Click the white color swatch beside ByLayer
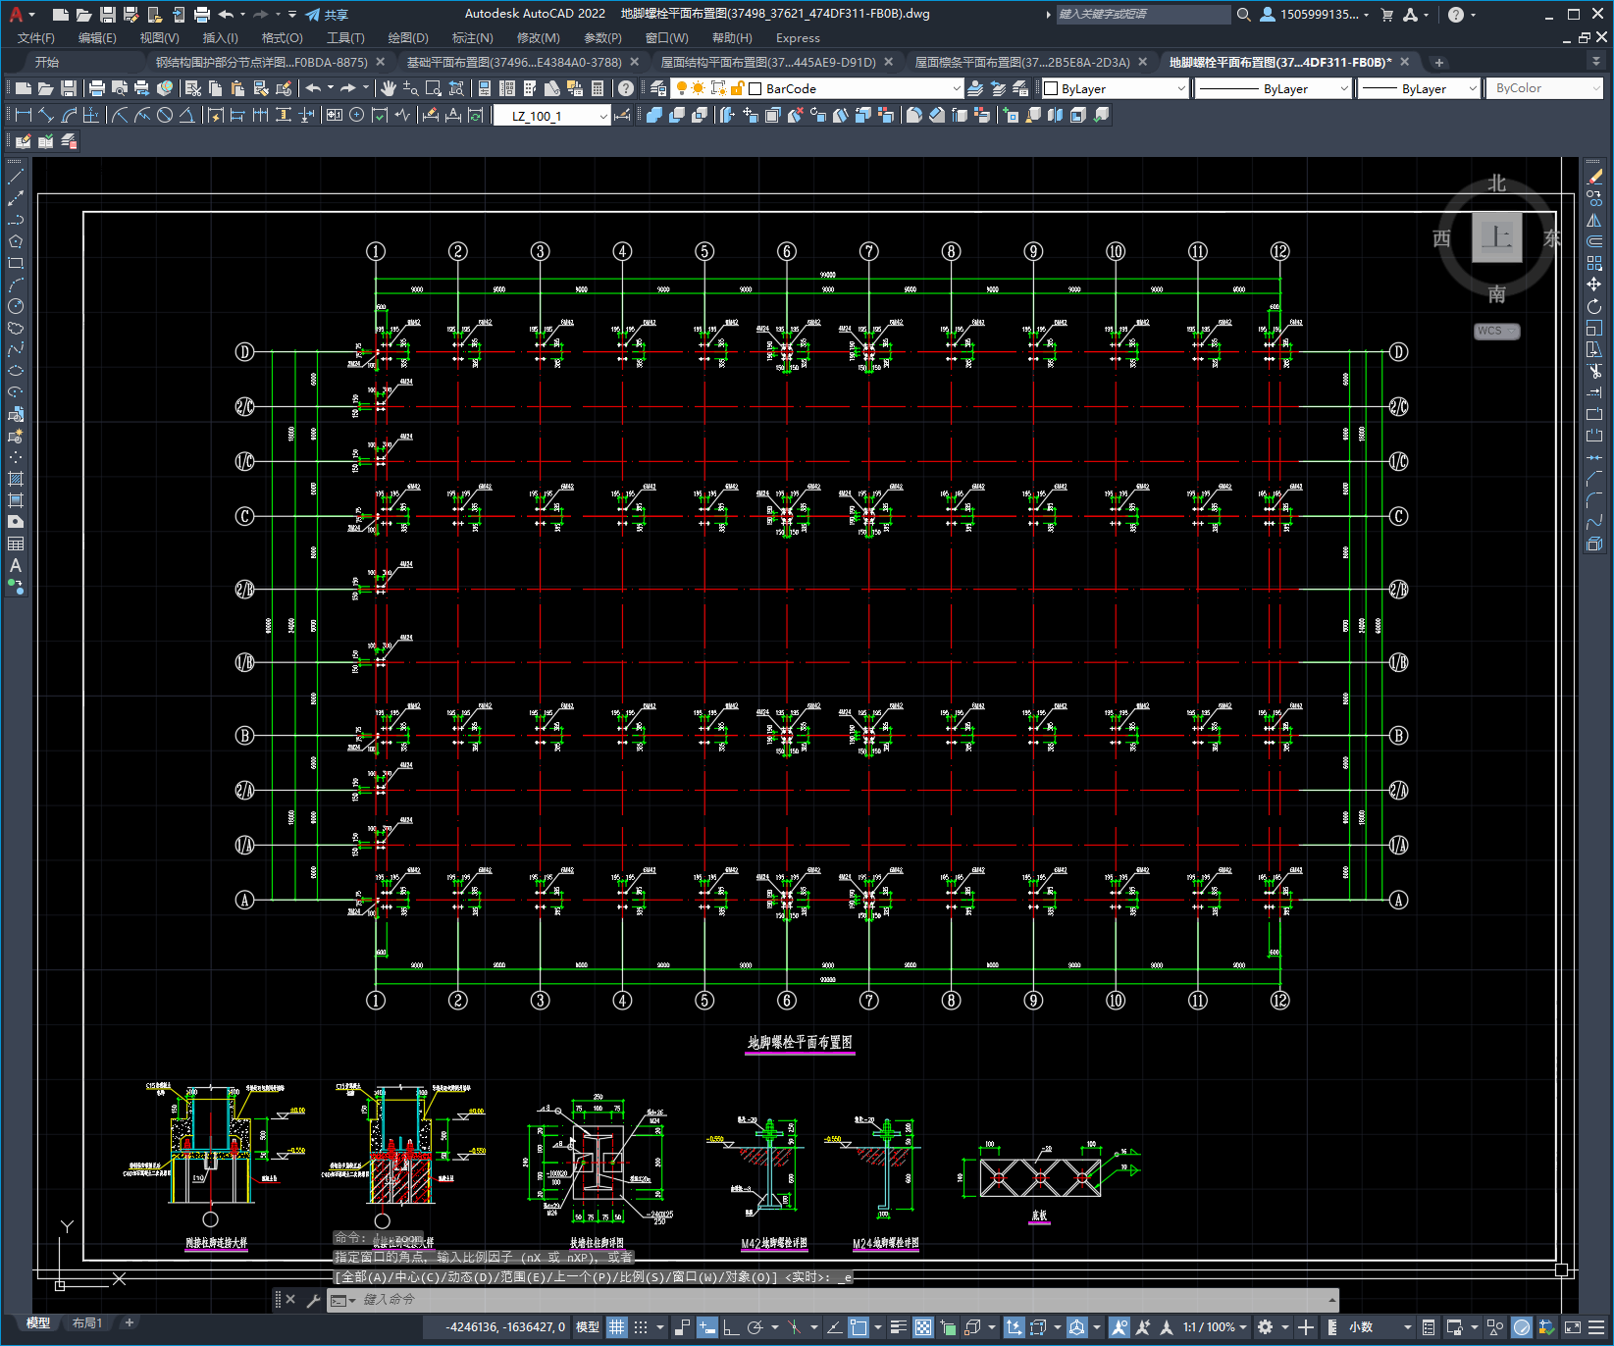1614x1346 pixels. (x=1051, y=88)
